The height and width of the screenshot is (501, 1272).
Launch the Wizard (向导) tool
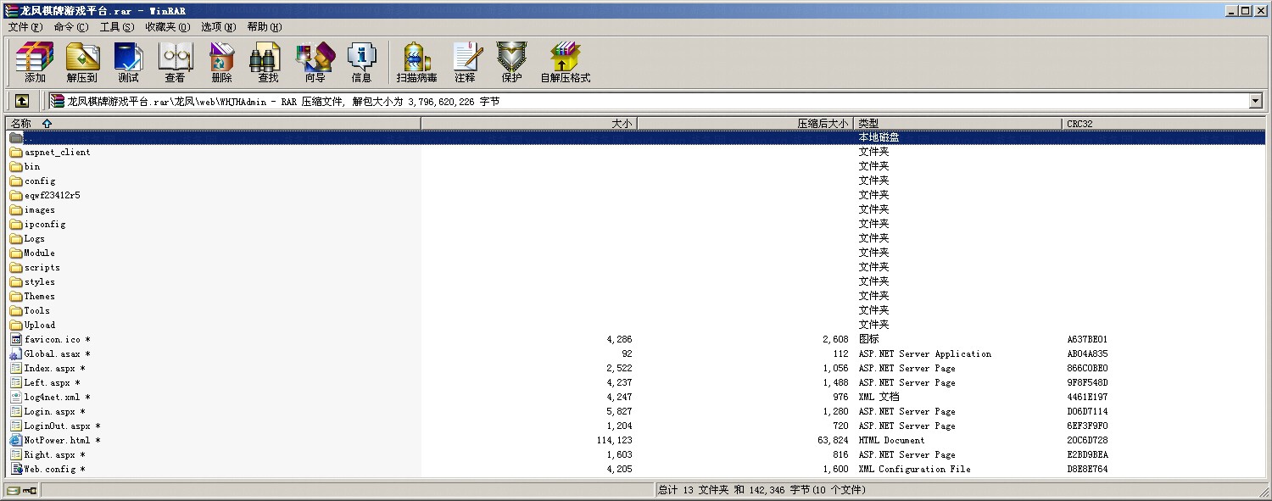click(x=315, y=62)
